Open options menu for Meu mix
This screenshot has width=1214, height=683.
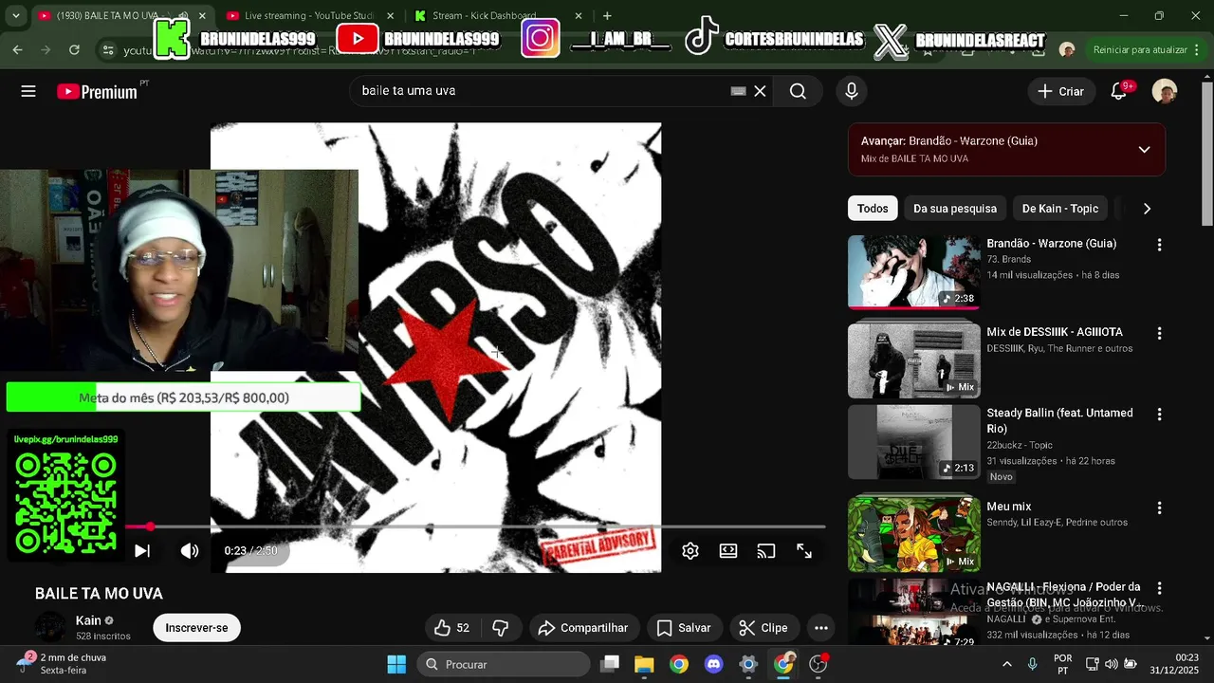click(x=1159, y=508)
